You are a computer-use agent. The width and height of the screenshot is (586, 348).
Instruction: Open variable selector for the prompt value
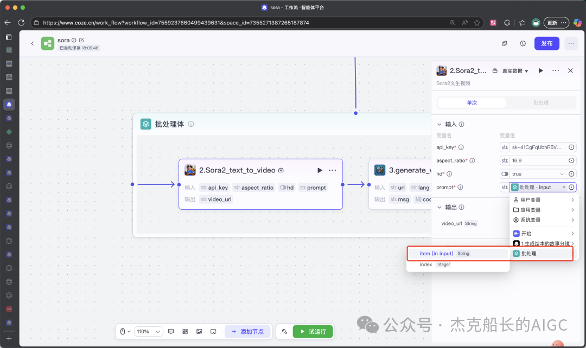tap(571, 187)
